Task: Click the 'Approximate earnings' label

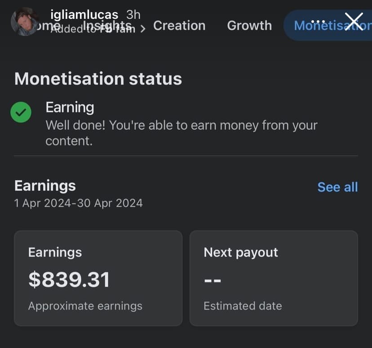Action: 85,306
